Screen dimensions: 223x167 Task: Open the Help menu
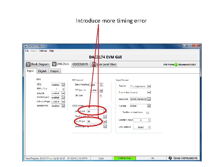pos(51,51)
